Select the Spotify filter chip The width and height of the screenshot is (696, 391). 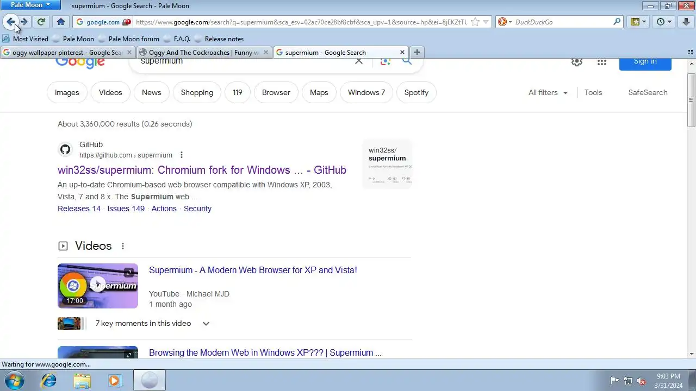tap(417, 92)
